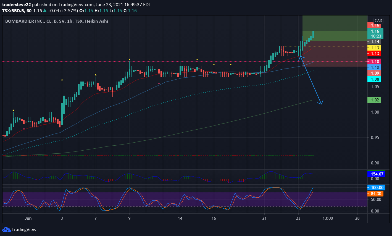
Task: Click the pink 1.10 price label
Action: tap(374, 62)
